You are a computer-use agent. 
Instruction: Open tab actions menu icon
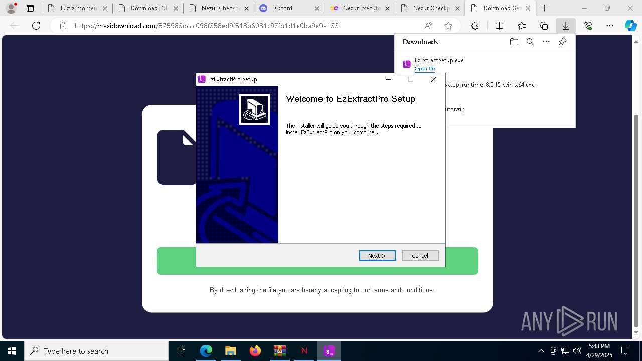click(x=30, y=8)
